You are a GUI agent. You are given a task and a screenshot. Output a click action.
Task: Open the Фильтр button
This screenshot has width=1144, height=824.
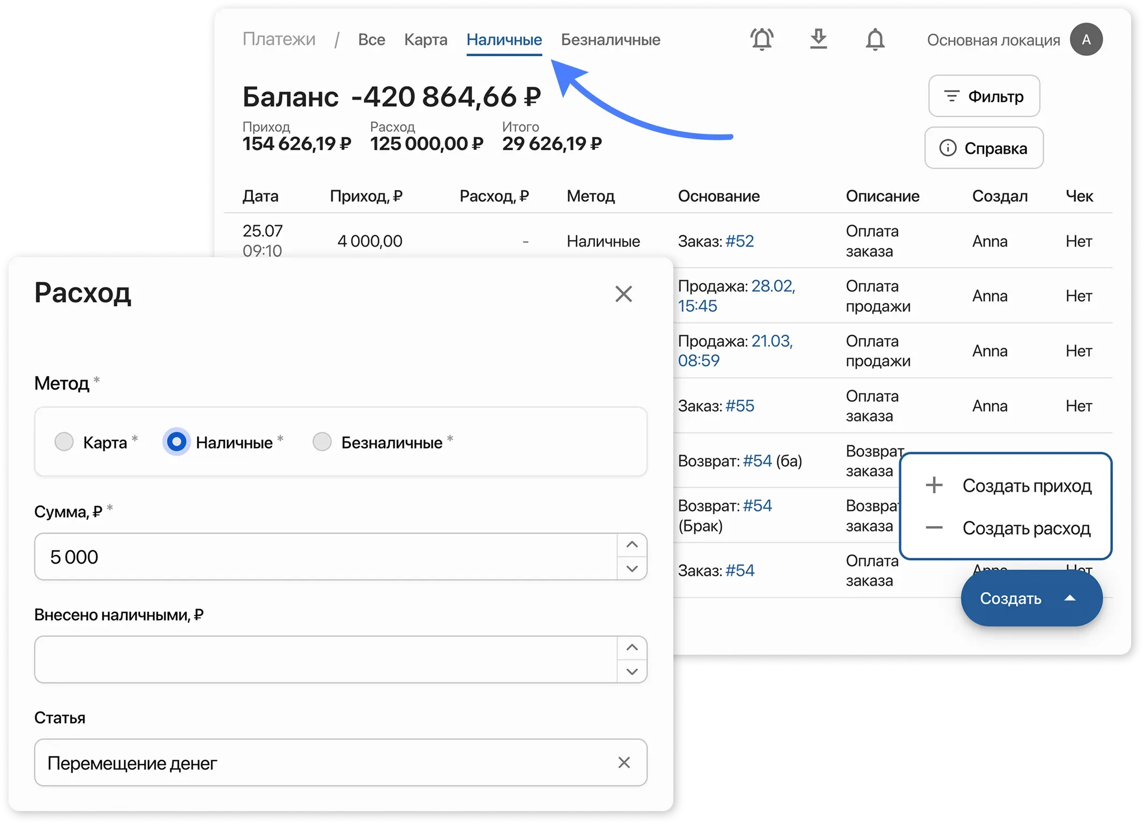984,96
